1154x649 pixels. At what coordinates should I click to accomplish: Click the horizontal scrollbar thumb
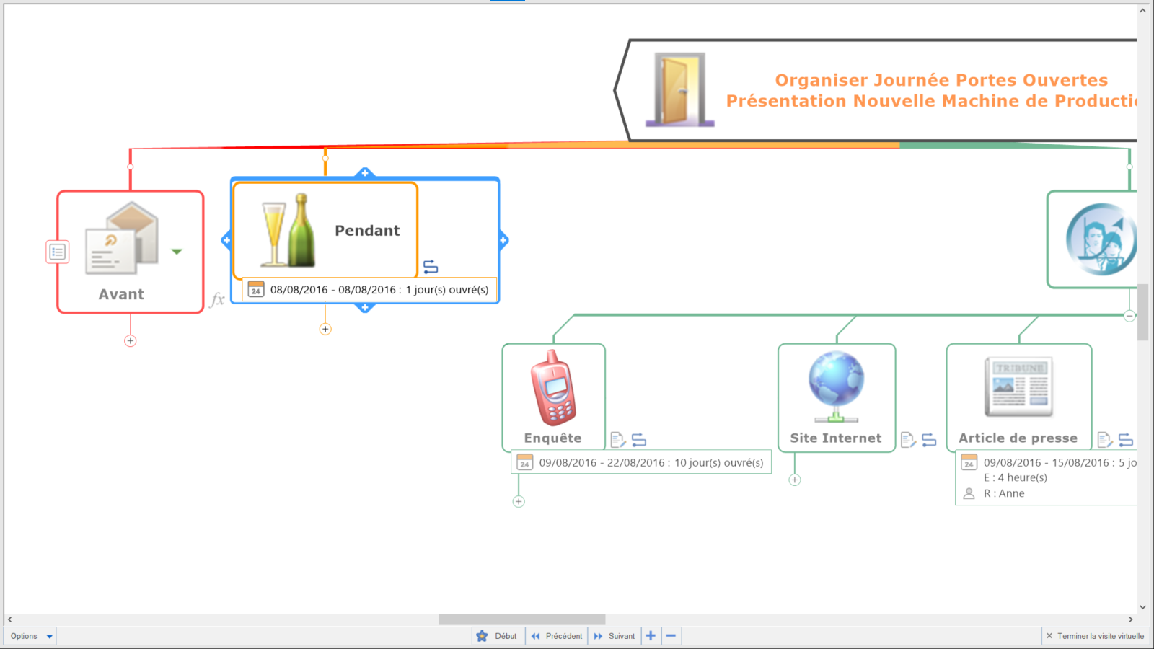tap(521, 619)
